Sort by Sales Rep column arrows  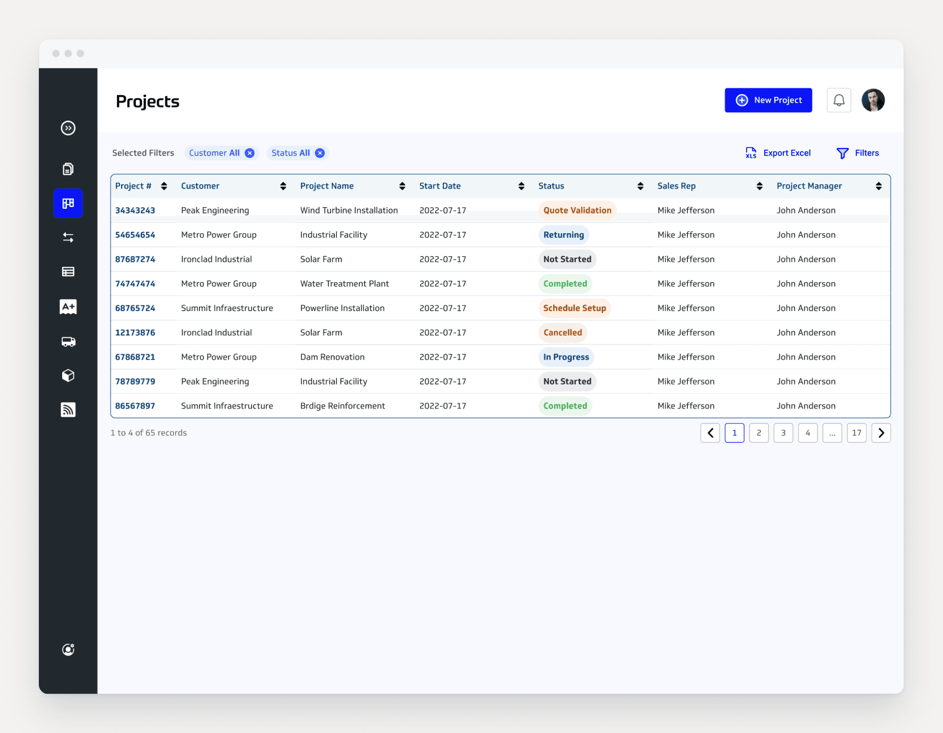[759, 186]
